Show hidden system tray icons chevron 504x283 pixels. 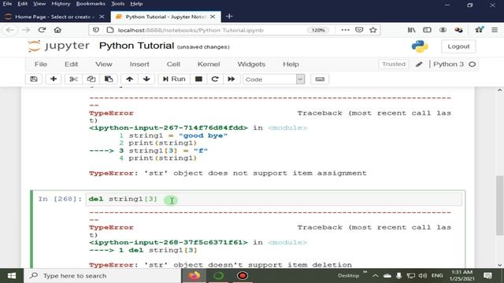375,276
